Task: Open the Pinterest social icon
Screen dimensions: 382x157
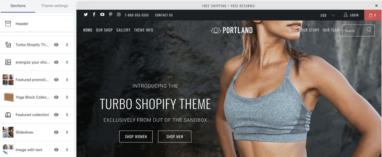Action: 110,15
